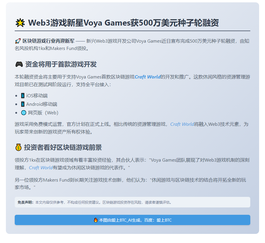Click the bottom banner mentioning 爱上BTC_AI
265x243 pixels.
132,220
